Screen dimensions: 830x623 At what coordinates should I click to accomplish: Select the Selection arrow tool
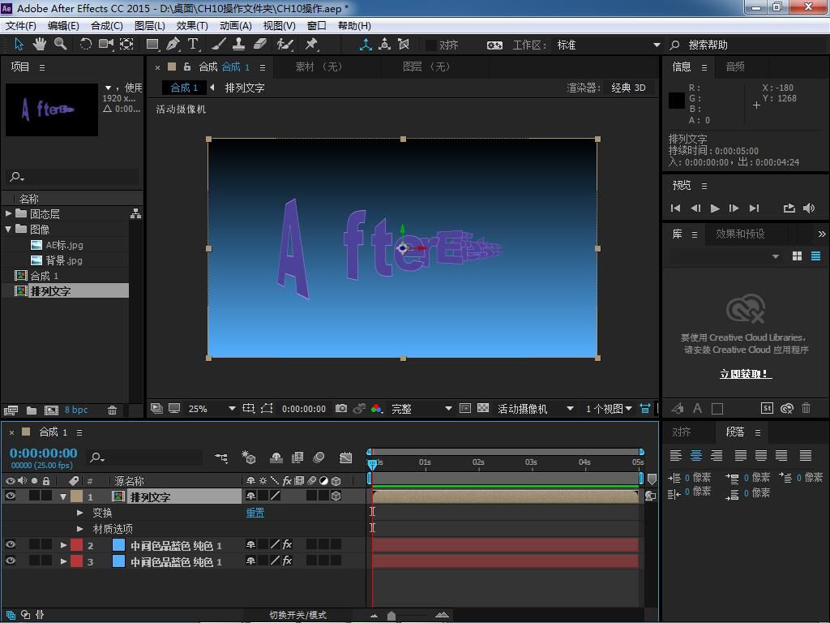coord(19,45)
